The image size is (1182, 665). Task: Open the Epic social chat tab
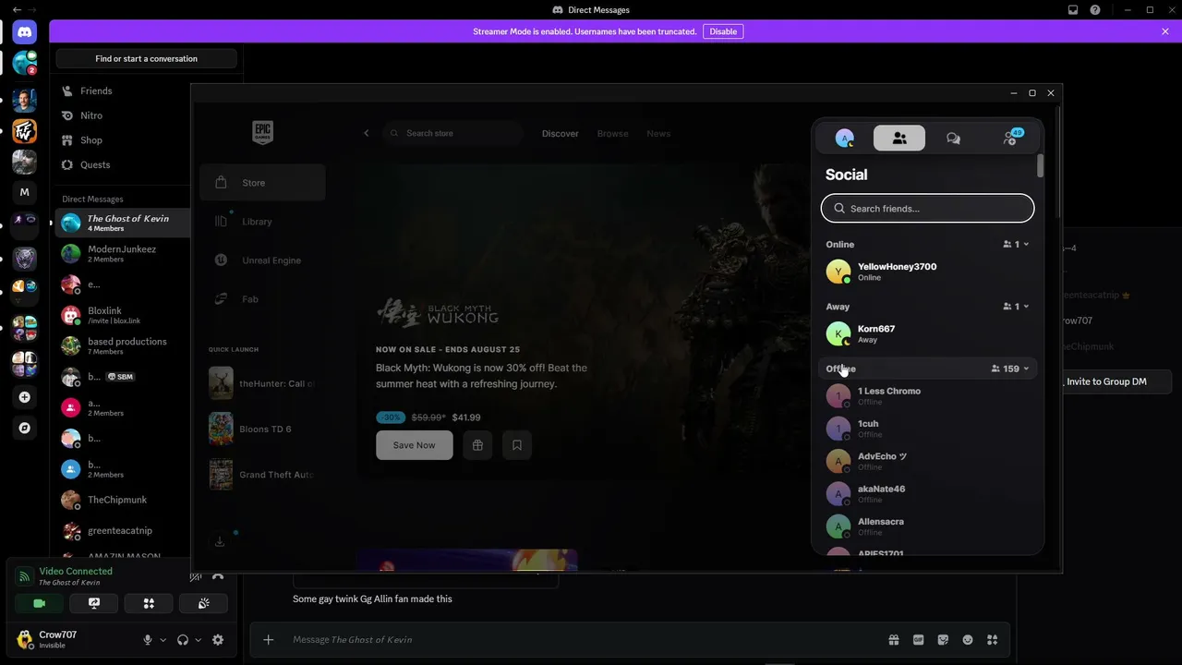click(954, 138)
